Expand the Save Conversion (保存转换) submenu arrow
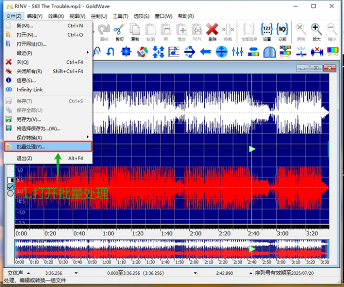344x287 pixels. coord(88,137)
